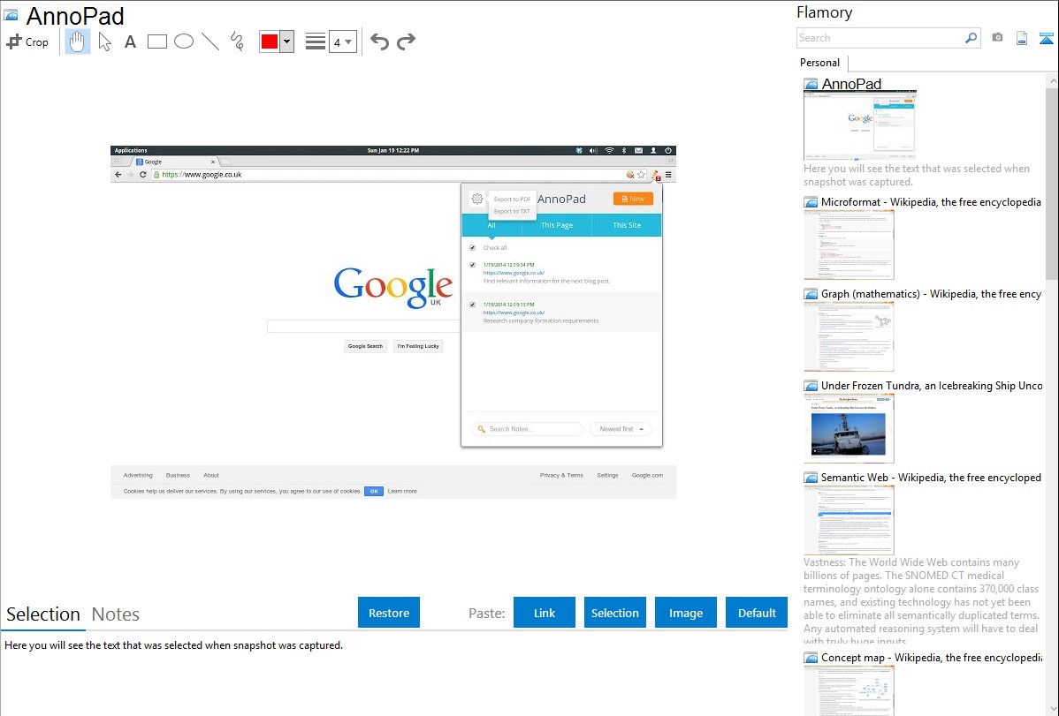
Task: Select the straight line tool
Action: click(210, 41)
